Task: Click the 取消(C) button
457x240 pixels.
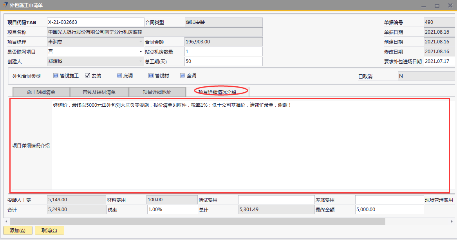Action: click(49, 231)
